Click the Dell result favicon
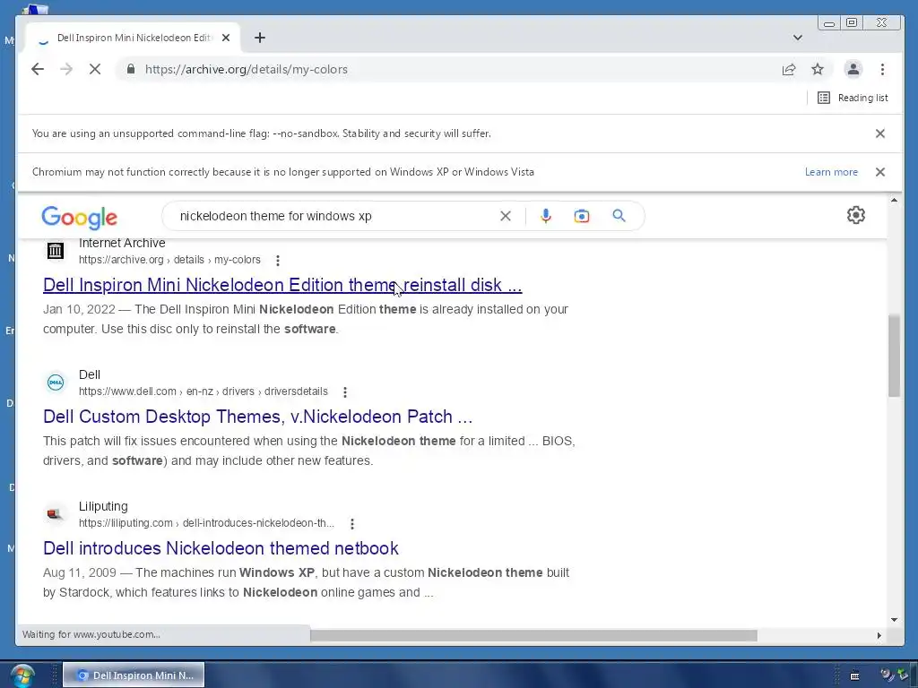 click(x=55, y=383)
